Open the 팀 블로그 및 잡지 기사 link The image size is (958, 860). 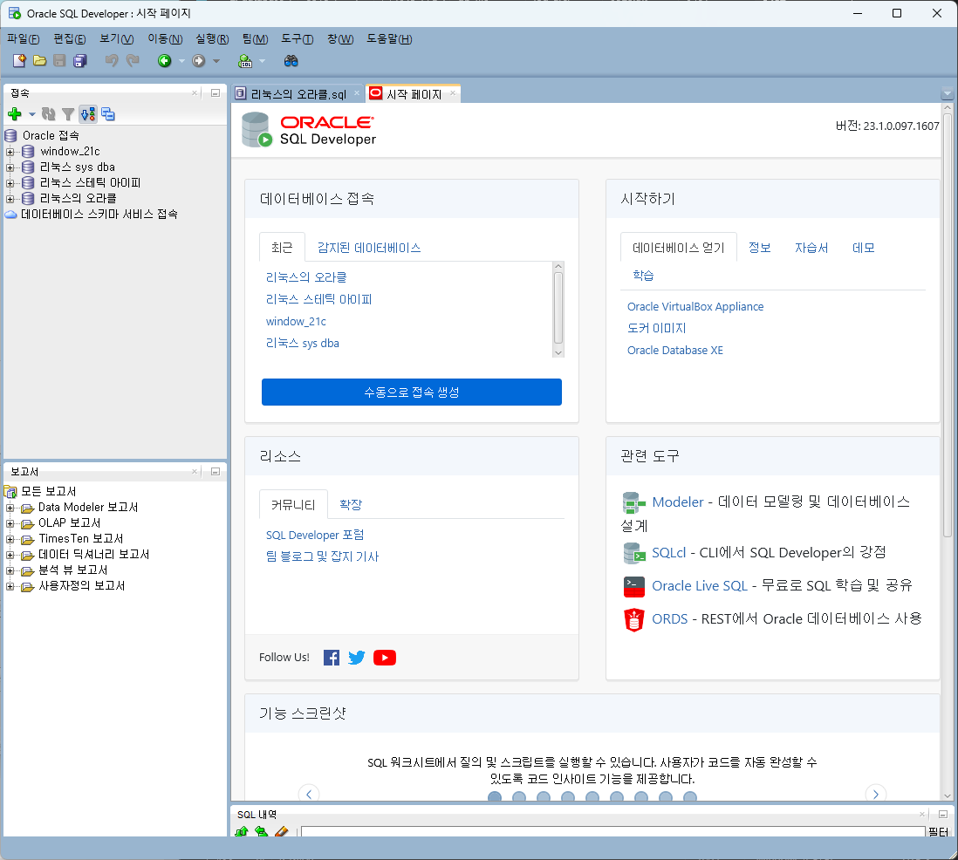(322, 556)
